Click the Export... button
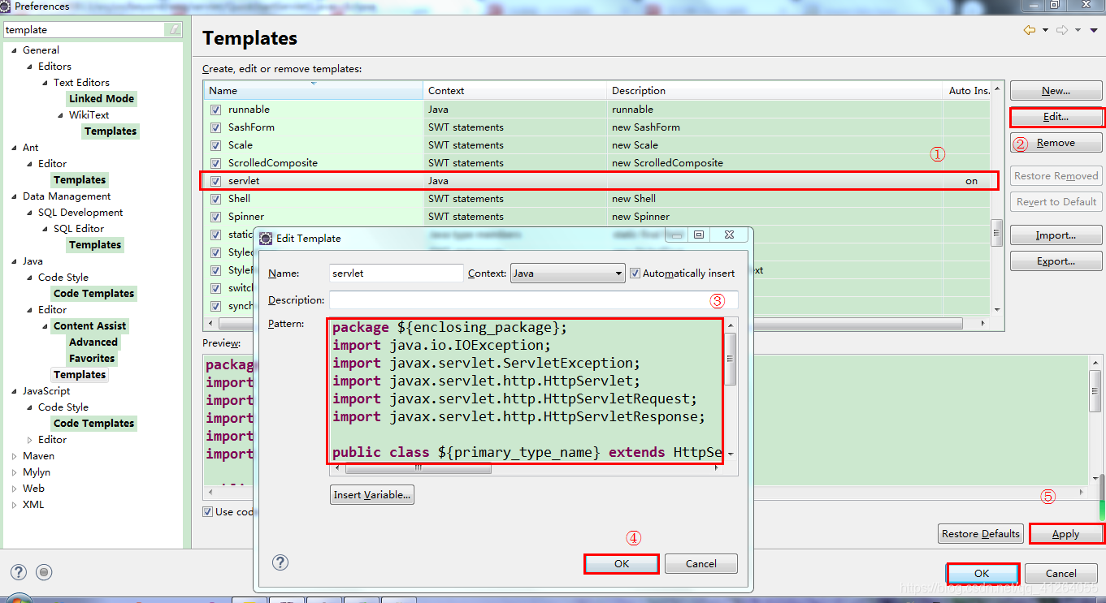The image size is (1106, 603). click(x=1056, y=261)
